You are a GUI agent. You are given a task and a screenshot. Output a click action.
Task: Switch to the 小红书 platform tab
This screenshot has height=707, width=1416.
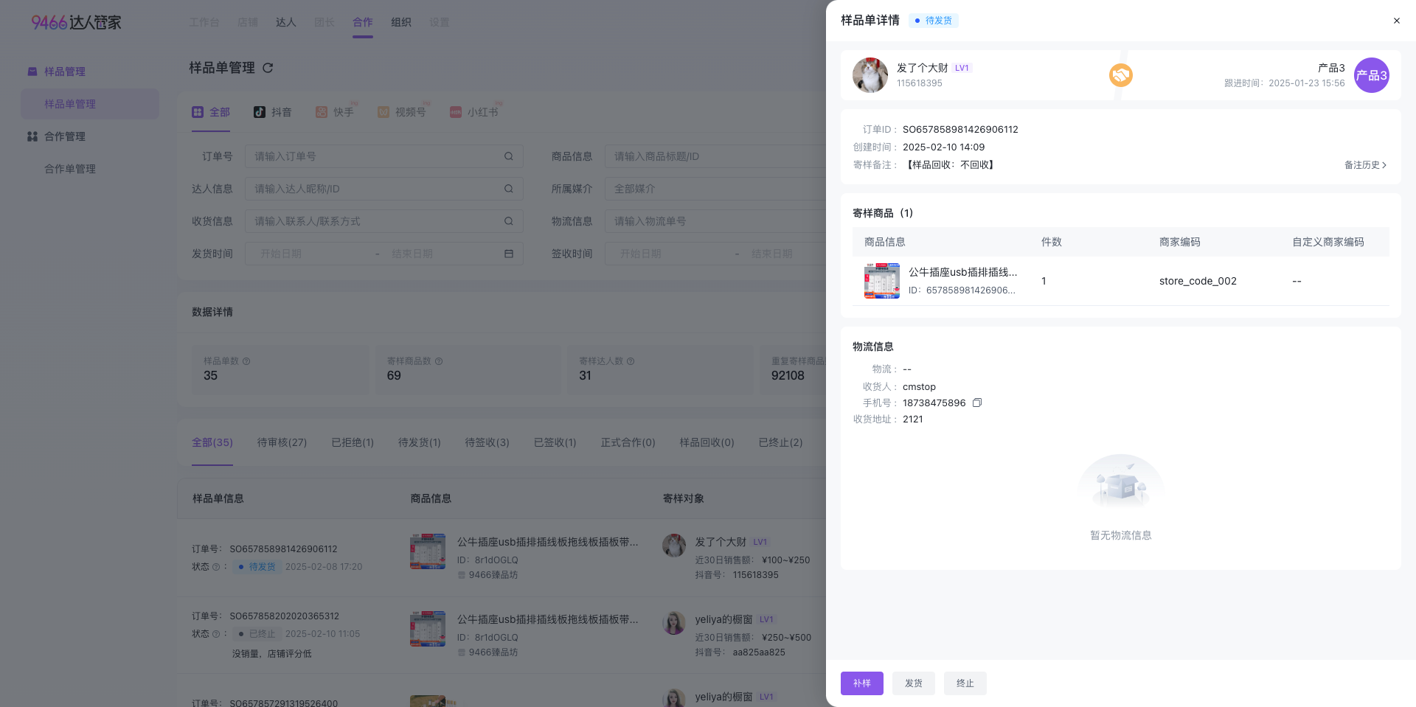point(474,112)
